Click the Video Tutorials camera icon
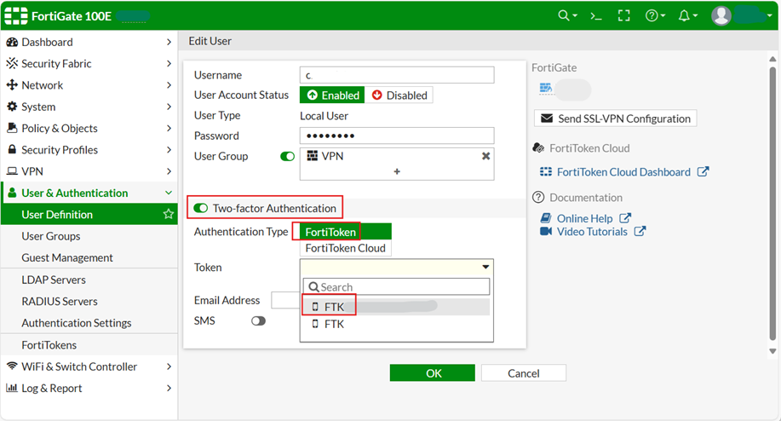 tap(546, 232)
